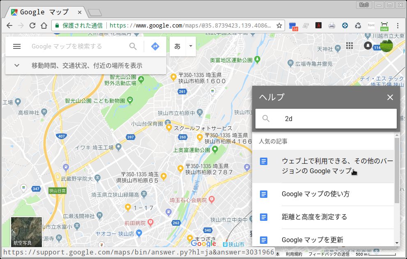Click the '小山台保育園' marker
Screen dimensions: 407x259
pyautogui.click(x=168, y=122)
